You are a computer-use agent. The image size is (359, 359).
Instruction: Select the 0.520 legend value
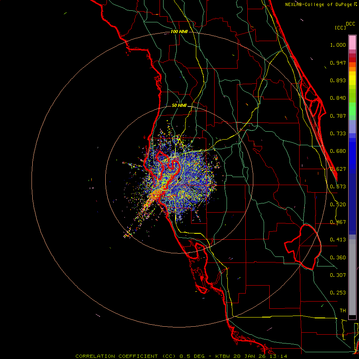pyautogui.click(x=338, y=205)
